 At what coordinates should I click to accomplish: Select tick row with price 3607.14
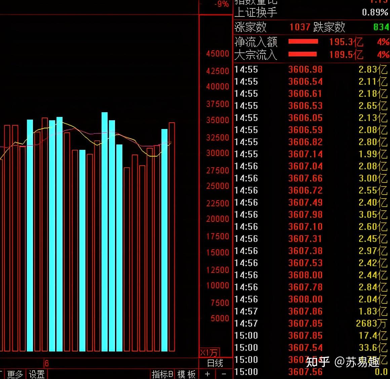[x=311, y=154]
